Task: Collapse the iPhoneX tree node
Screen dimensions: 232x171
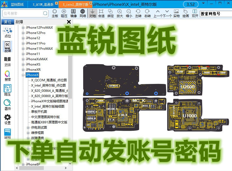Action: tap(23, 75)
